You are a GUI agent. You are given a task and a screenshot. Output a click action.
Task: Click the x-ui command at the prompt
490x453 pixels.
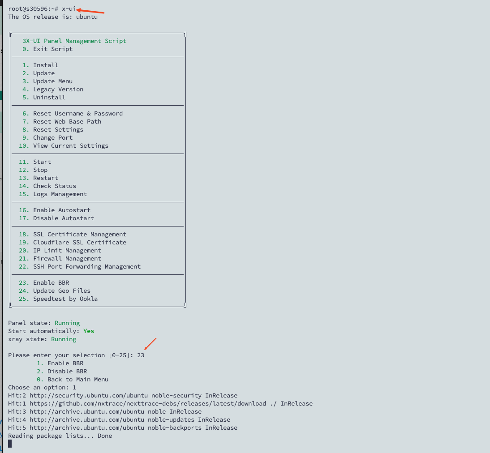click(x=69, y=9)
